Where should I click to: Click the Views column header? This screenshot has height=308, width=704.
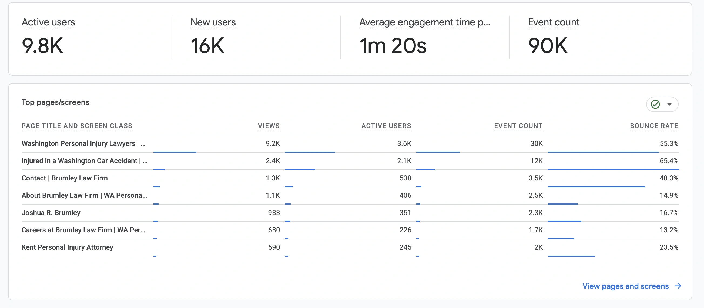coord(269,126)
